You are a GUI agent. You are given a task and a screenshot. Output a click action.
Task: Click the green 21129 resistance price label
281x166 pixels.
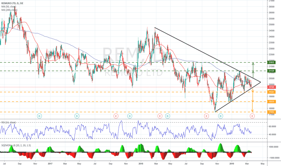pyautogui.click(x=272, y=71)
